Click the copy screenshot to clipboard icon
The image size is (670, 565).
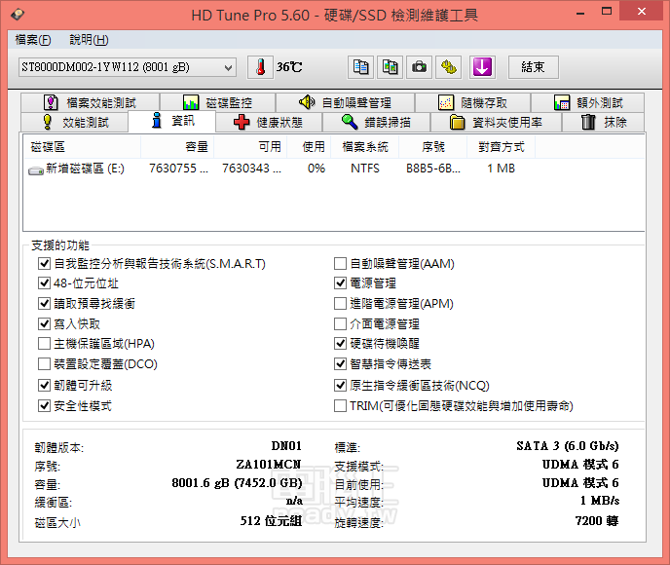pos(390,67)
